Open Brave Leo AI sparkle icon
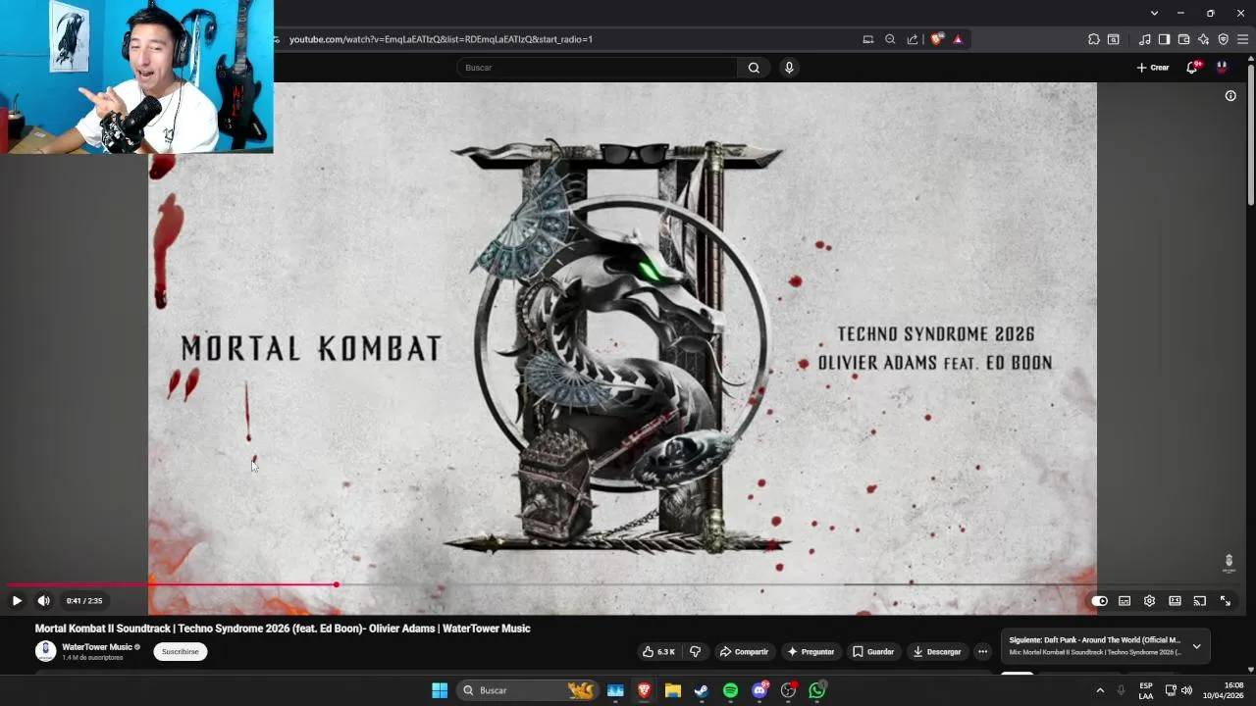 pos(1203,39)
